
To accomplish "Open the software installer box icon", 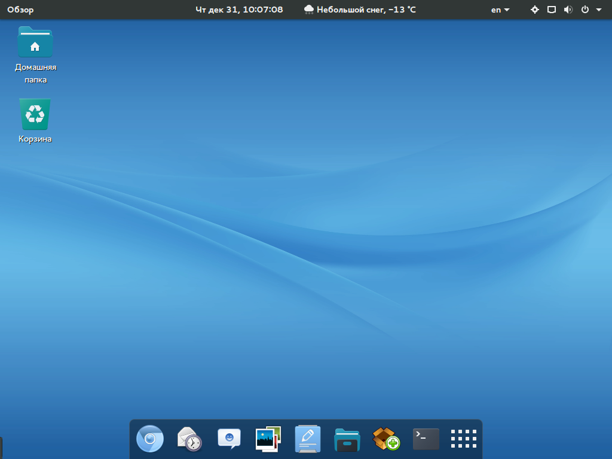I will click(x=386, y=439).
